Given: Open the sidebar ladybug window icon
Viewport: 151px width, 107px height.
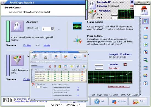Looking at the screenshot, I should point(146,52).
